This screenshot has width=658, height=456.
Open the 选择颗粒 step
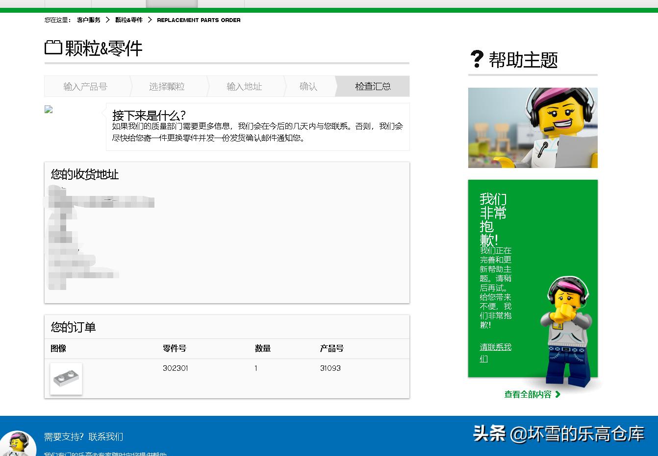tap(167, 86)
